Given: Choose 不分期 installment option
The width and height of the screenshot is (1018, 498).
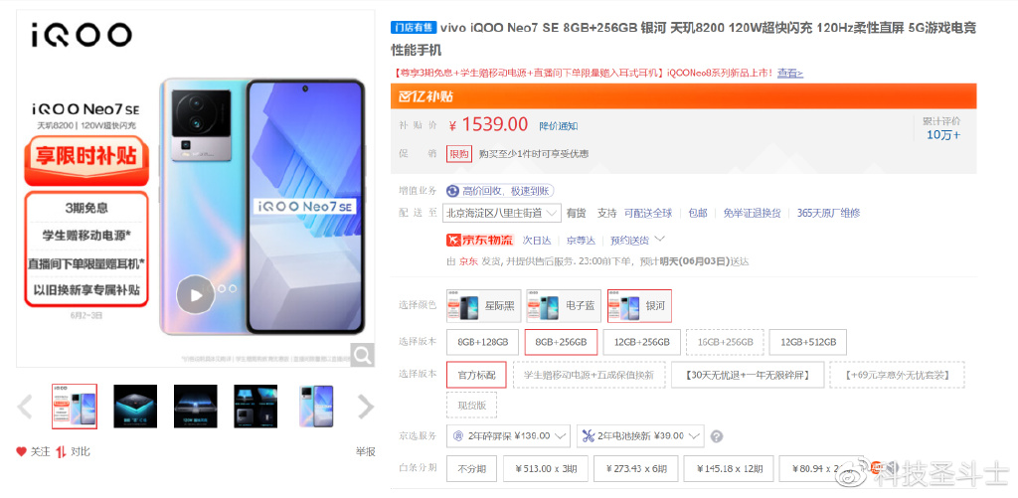Looking at the screenshot, I should 472,468.
